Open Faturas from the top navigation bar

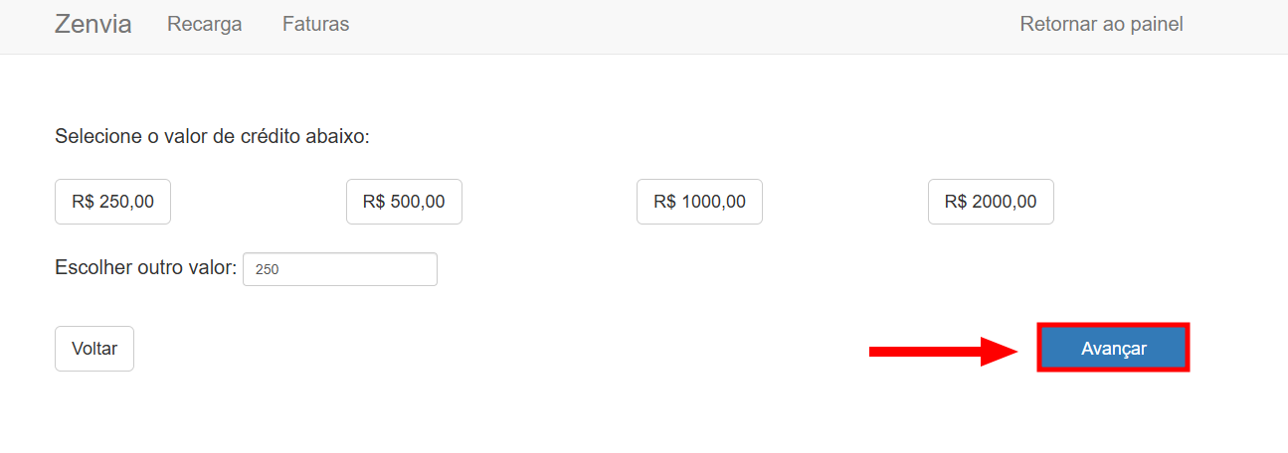pos(315,25)
